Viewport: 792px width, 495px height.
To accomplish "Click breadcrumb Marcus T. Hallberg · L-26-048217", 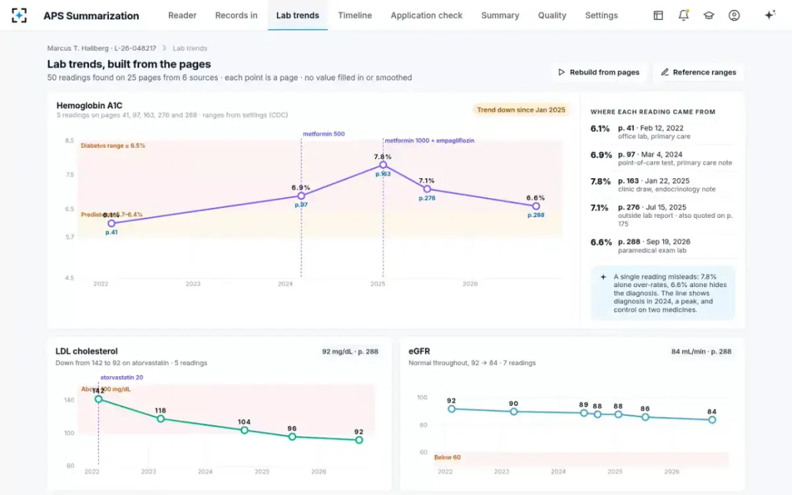I will click(102, 48).
